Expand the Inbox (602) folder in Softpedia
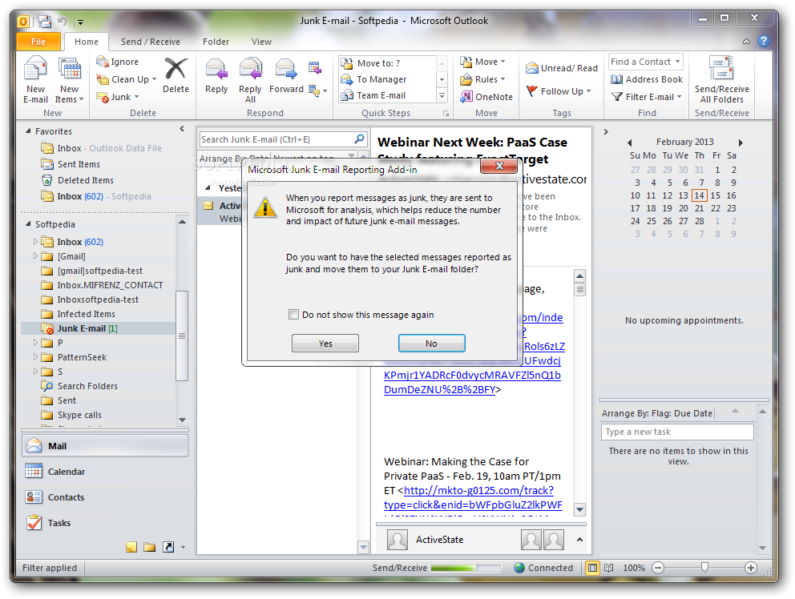The image size is (795, 599). pyautogui.click(x=35, y=242)
